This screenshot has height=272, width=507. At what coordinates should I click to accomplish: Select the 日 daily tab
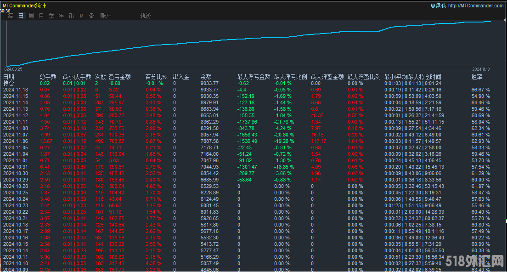coord(21,16)
